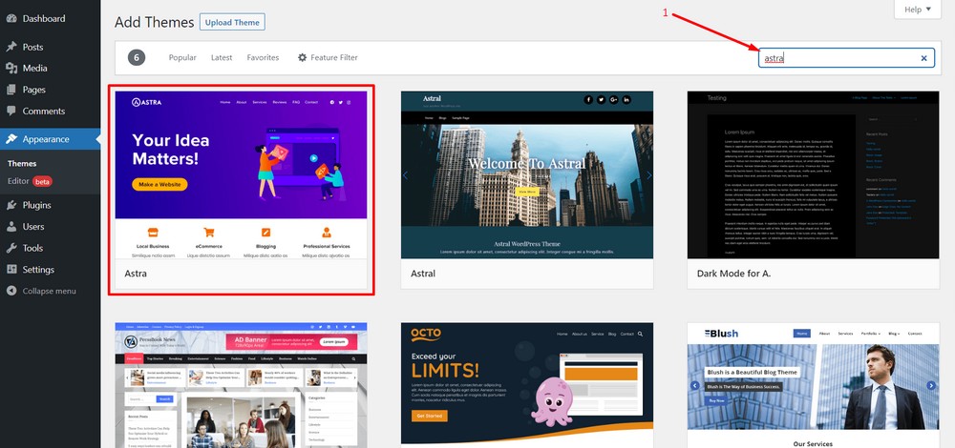Image resolution: width=955 pixels, height=448 pixels.
Task: Click the Astral theme name label
Action: (x=423, y=274)
